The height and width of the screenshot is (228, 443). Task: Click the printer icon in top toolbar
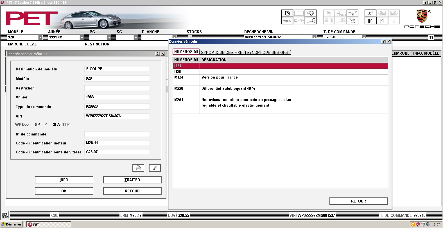tap(329, 13)
